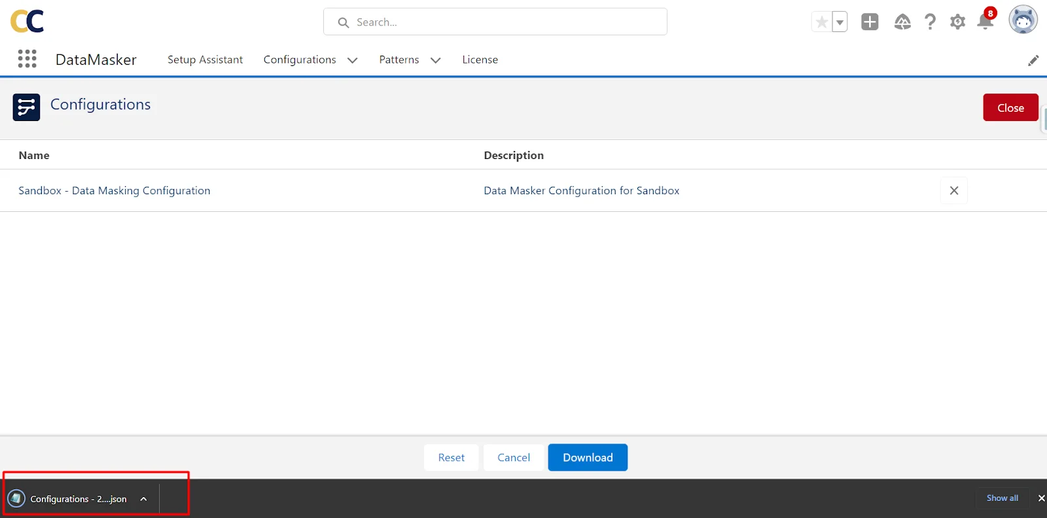Click the help question mark icon
1047x518 pixels.
pyautogui.click(x=930, y=22)
